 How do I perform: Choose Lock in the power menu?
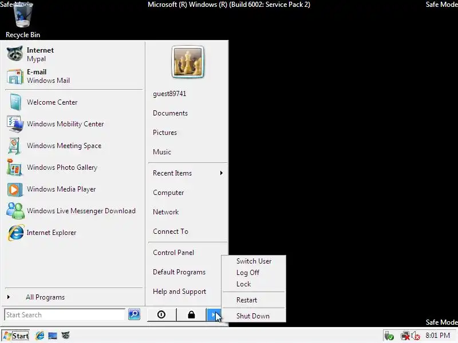click(x=254, y=284)
